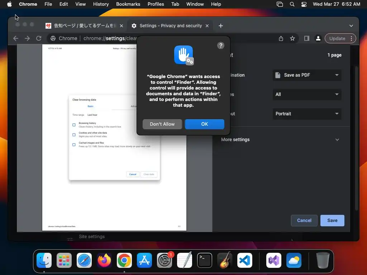Open Control Center in menu bar

click(304, 4)
